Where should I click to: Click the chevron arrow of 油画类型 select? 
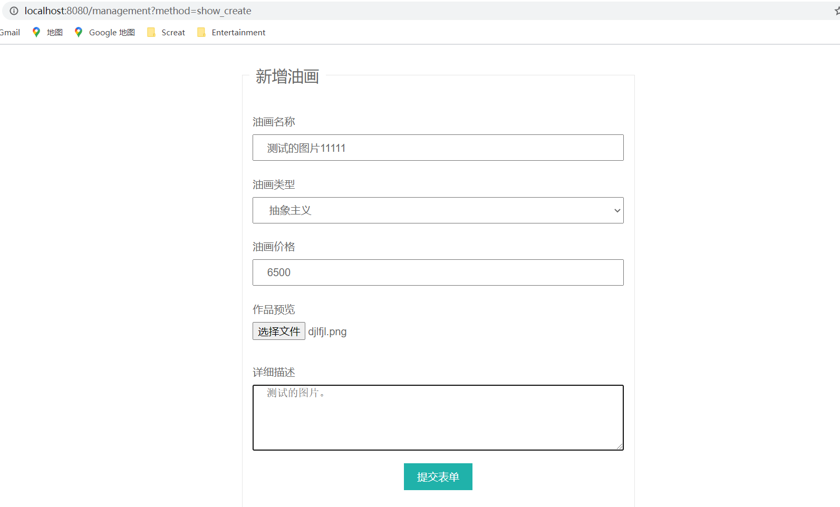click(617, 210)
